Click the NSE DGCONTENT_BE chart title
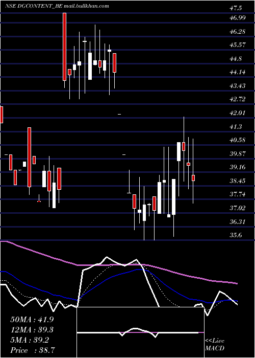This screenshot has width=255, height=358. point(34,6)
